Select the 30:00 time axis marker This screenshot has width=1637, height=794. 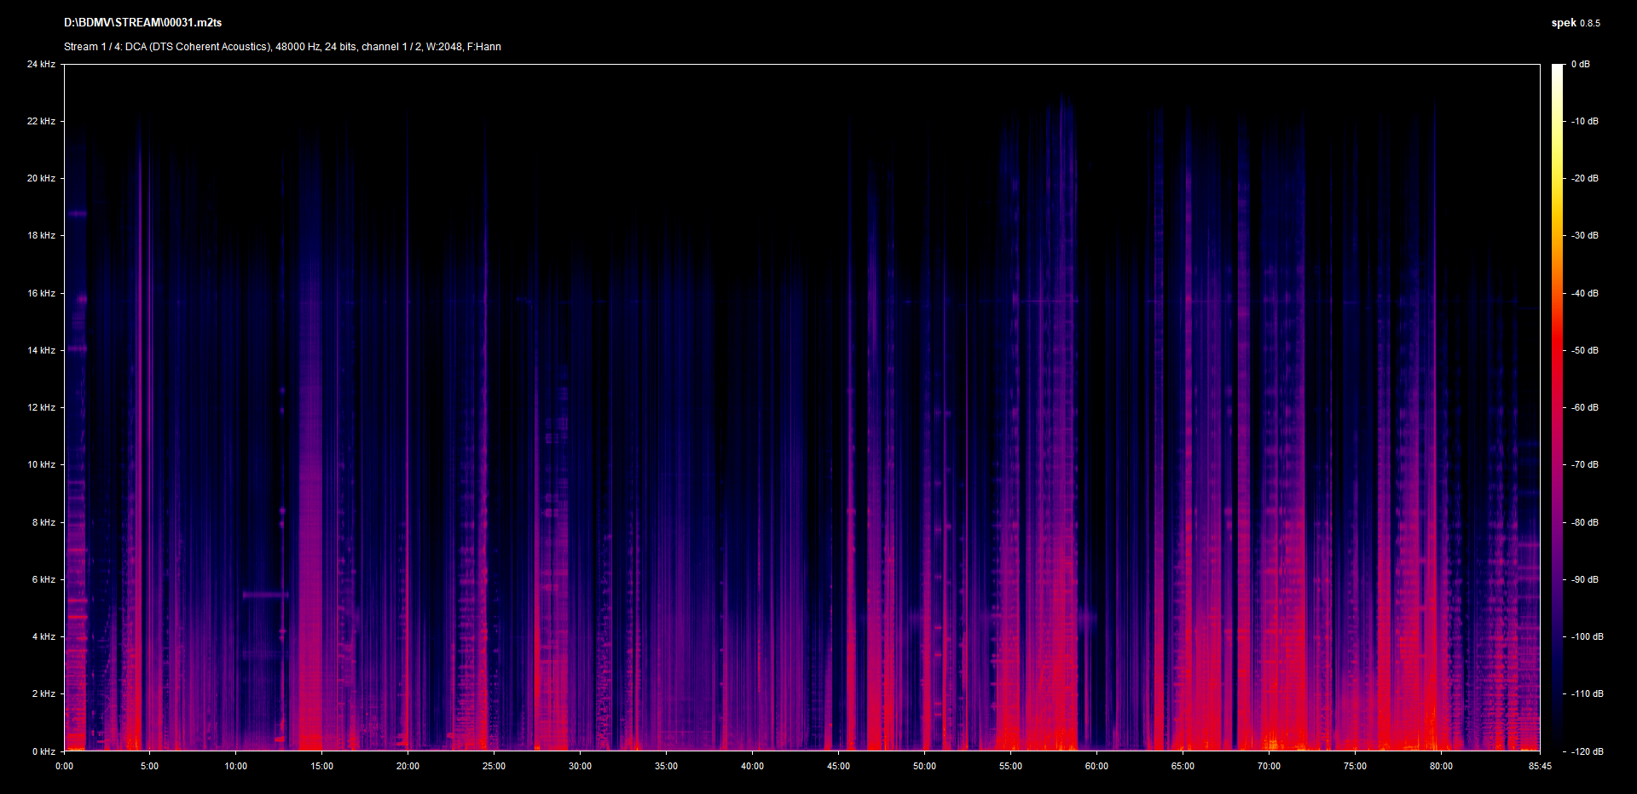[580, 766]
